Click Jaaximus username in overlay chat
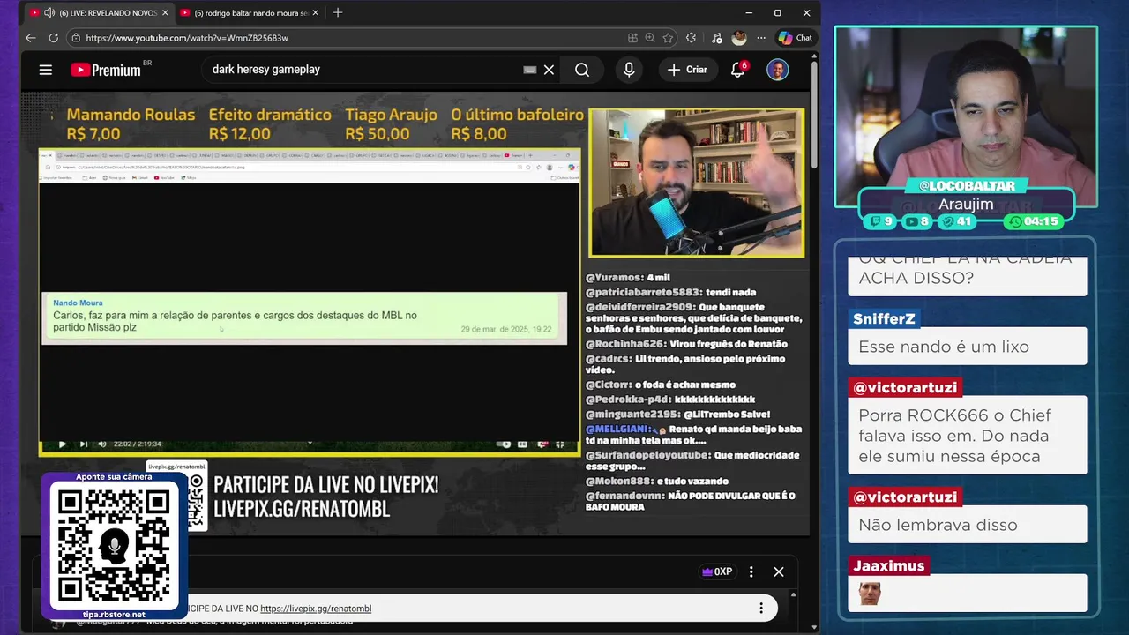 tap(889, 565)
